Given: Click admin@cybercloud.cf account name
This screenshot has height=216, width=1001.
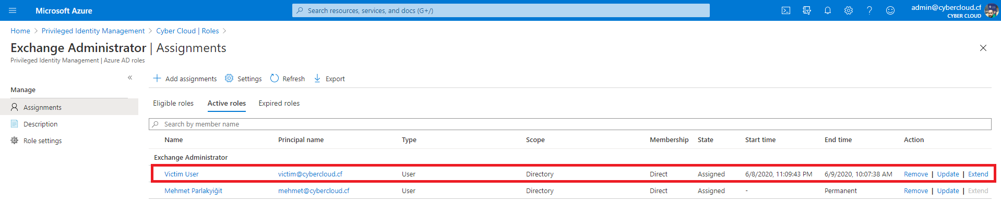Looking at the screenshot, I should pos(946,7).
